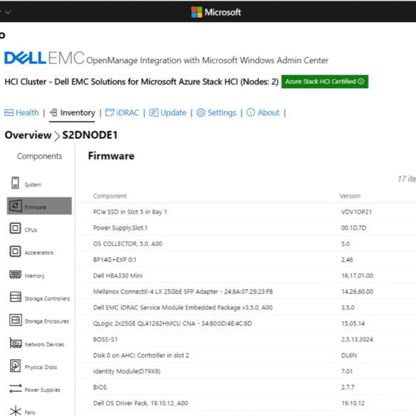Open the Settings tab
This screenshot has height=416, width=416.
[x=216, y=113]
